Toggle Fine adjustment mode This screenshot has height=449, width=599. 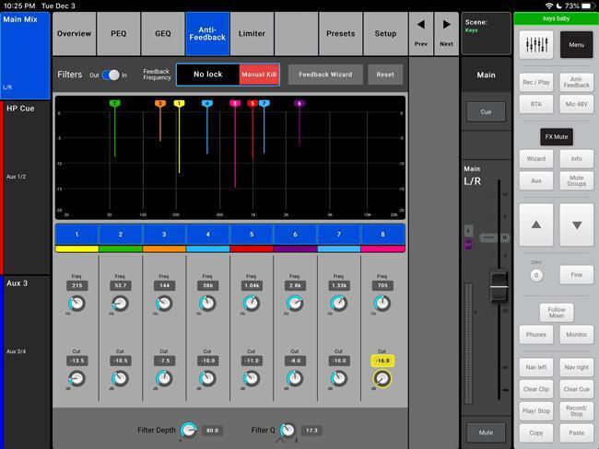tap(577, 275)
